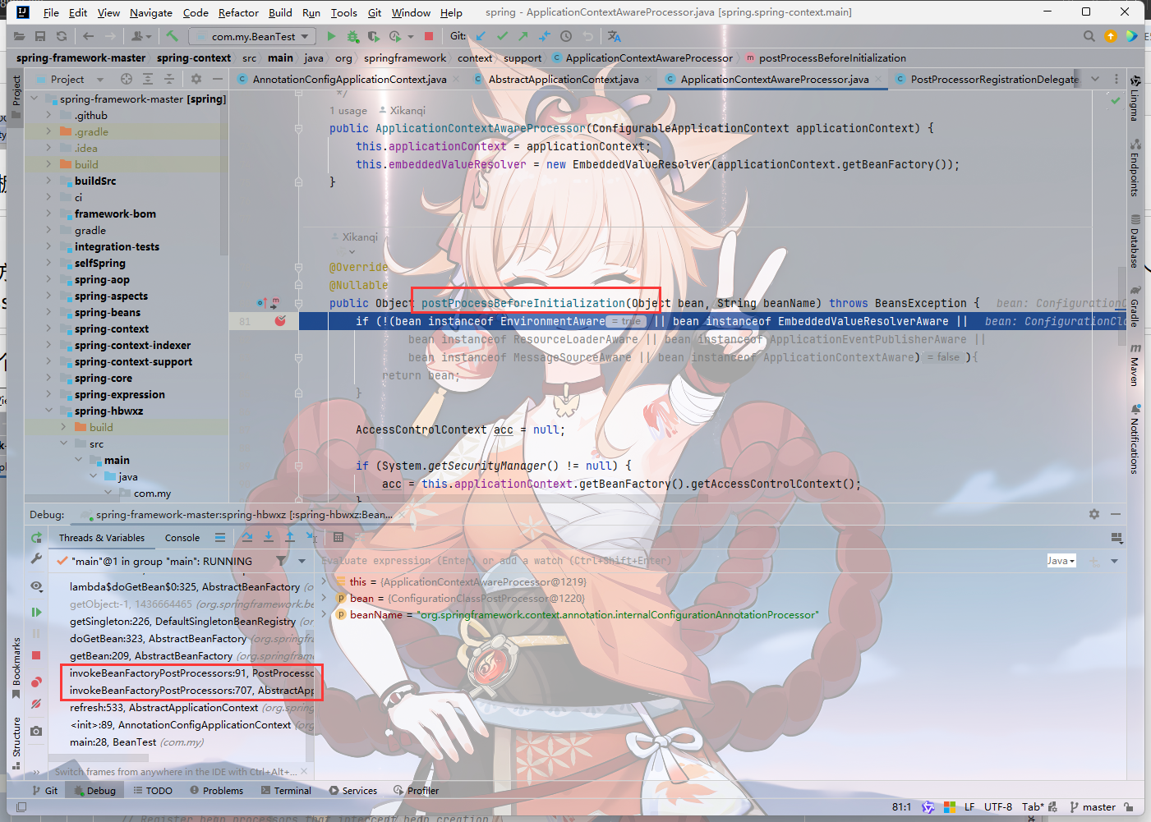
Task: Collapse all with the Project panel icon
Action: [169, 79]
